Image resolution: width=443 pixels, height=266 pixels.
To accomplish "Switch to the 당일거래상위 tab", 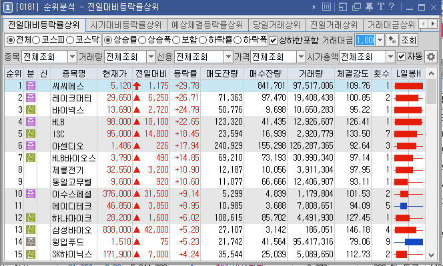I will [x=276, y=25].
